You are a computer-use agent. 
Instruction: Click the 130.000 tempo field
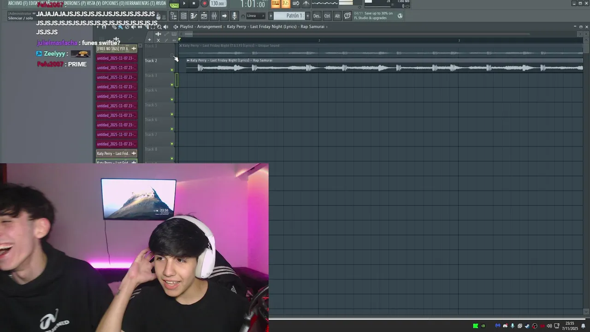pyautogui.click(x=217, y=4)
